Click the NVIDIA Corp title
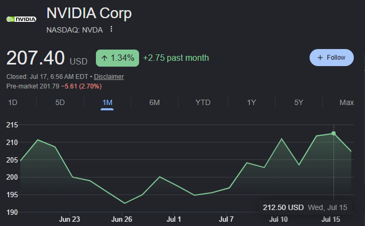365x226 pixels. (x=89, y=13)
